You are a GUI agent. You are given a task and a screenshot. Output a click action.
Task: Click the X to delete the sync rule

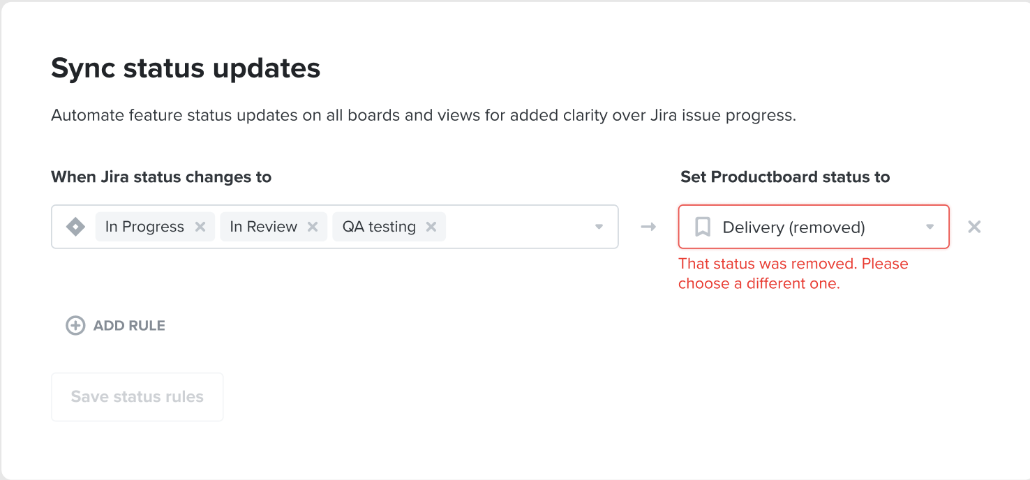(974, 226)
